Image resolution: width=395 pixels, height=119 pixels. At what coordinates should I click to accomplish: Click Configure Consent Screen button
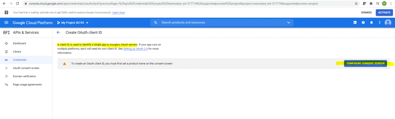click(x=365, y=63)
